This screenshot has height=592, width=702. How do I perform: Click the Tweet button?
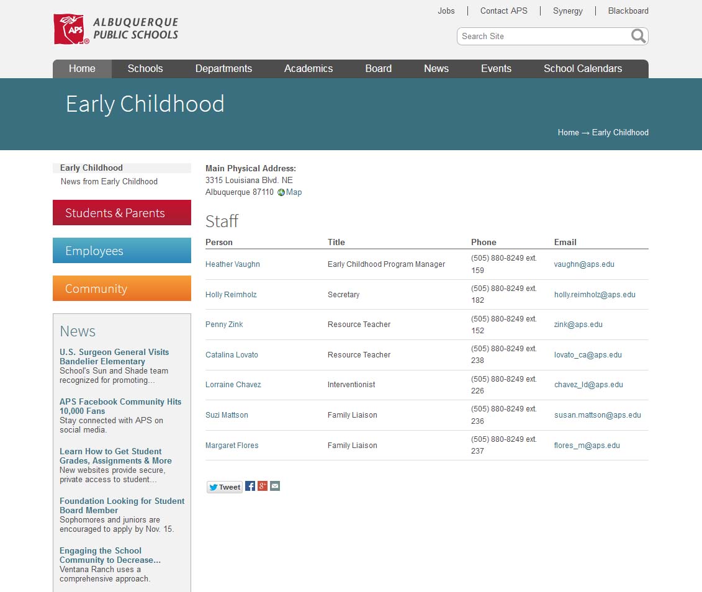[224, 487]
